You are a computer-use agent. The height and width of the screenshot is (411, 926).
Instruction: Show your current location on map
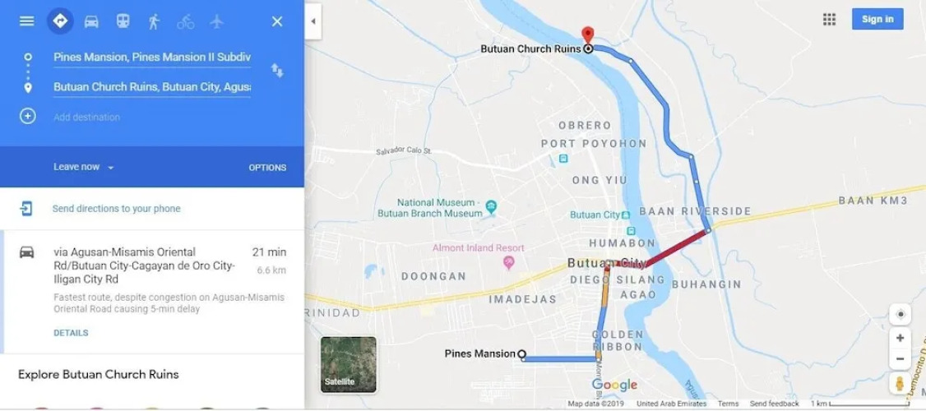click(900, 314)
